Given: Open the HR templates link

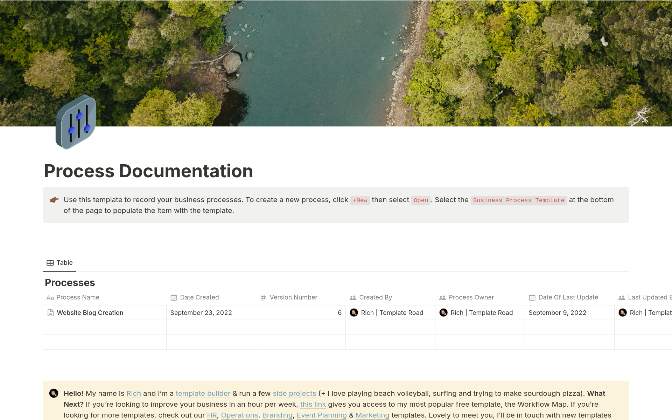Looking at the screenshot, I should [x=211, y=415].
